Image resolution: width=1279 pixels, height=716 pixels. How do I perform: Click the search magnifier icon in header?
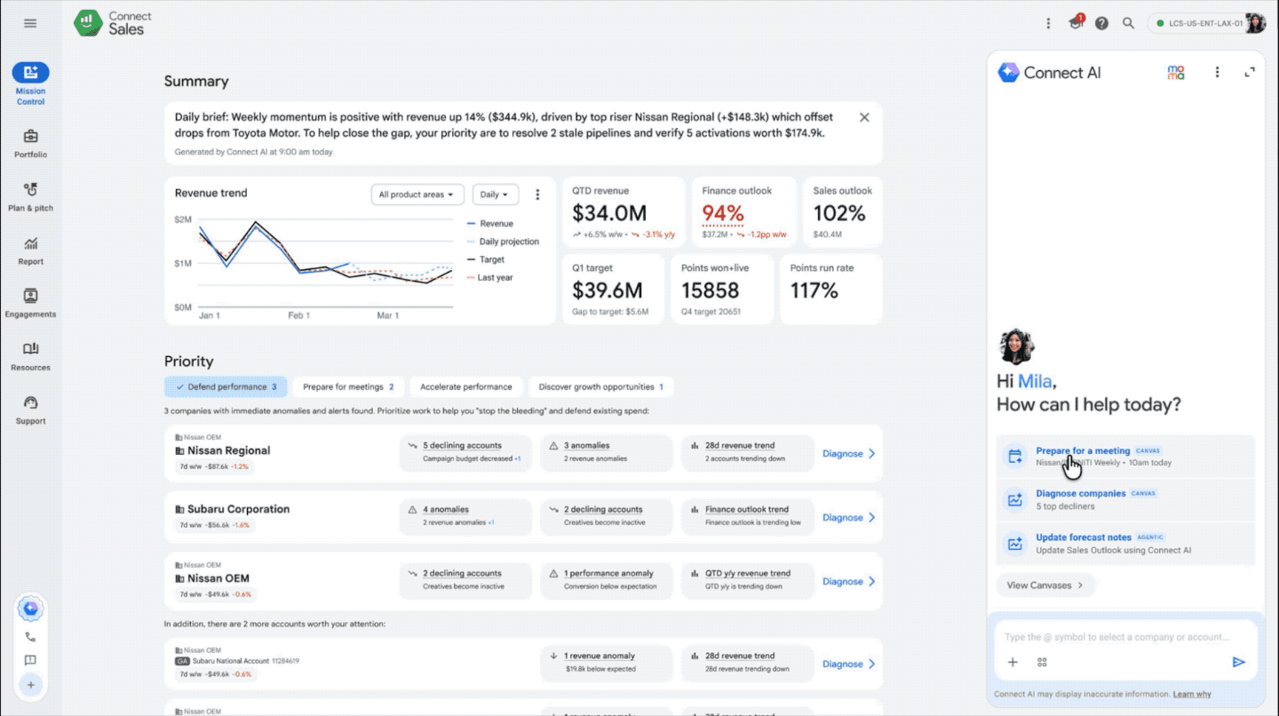coord(1128,23)
